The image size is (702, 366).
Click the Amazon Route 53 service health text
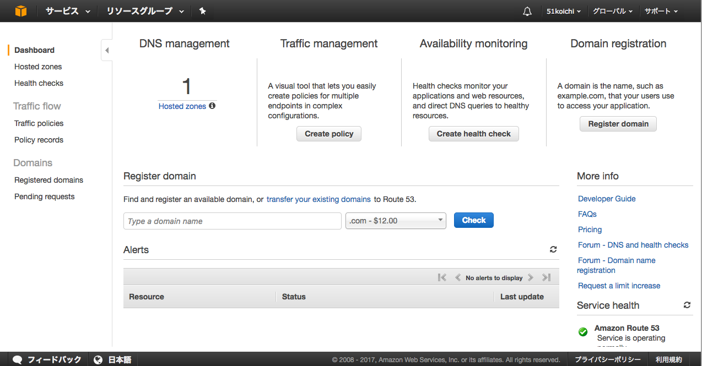point(627,328)
